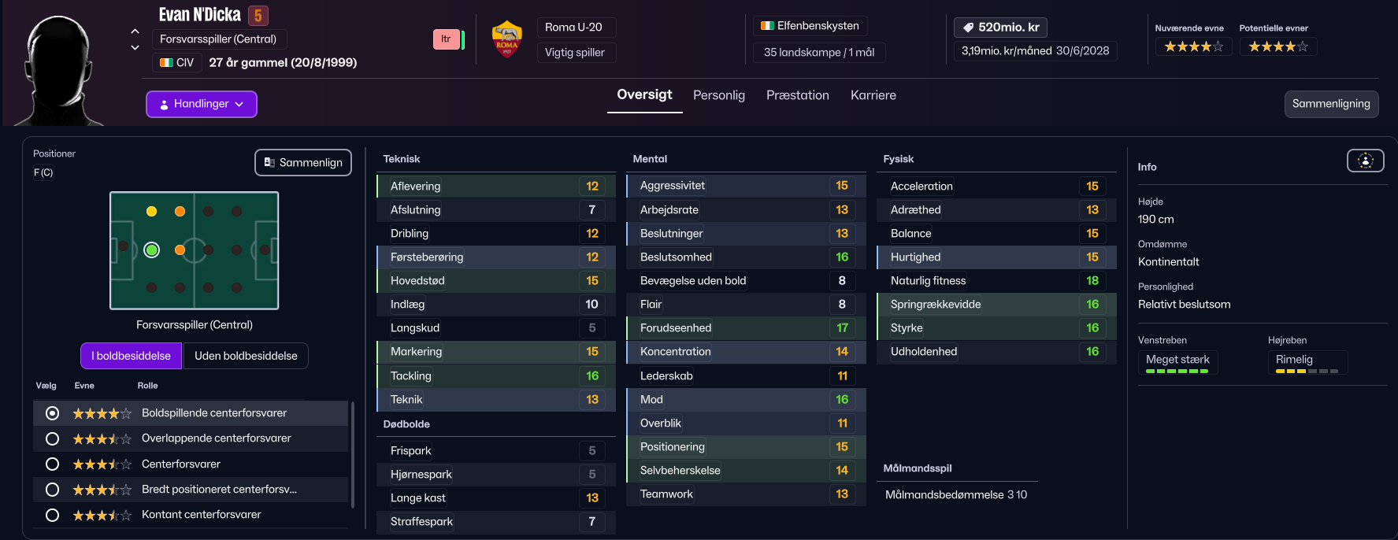Image resolution: width=1398 pixels, height=540 pixels.
Task: Open the Handlinger dropdown menu
Action: coord(202,104)
